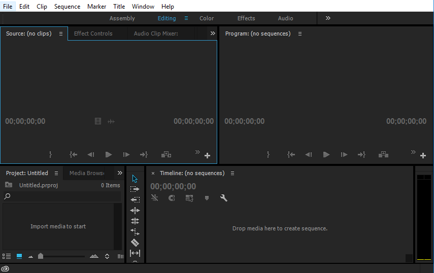Select the Ripple Edit tool
434x273 pixels.
click(x=135, y=211)
